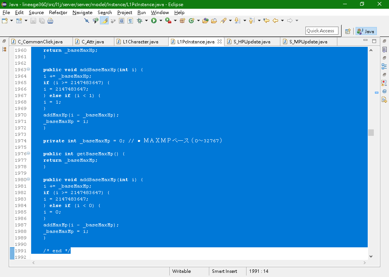This screenshot has height=277, width=389.
Task: Restore the left minimized view stack
Action: coord(4,41)
